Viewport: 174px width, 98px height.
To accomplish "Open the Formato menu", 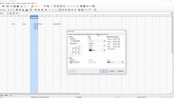I will (19, 3).
